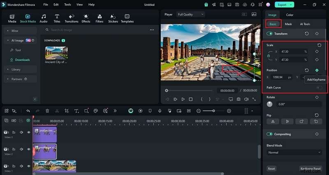Open the Titles library
This screenshot has height=175, width=329.
pos(57,18)
